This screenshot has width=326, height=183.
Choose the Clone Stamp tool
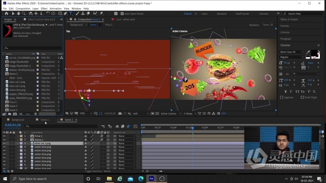pos(83,14)
